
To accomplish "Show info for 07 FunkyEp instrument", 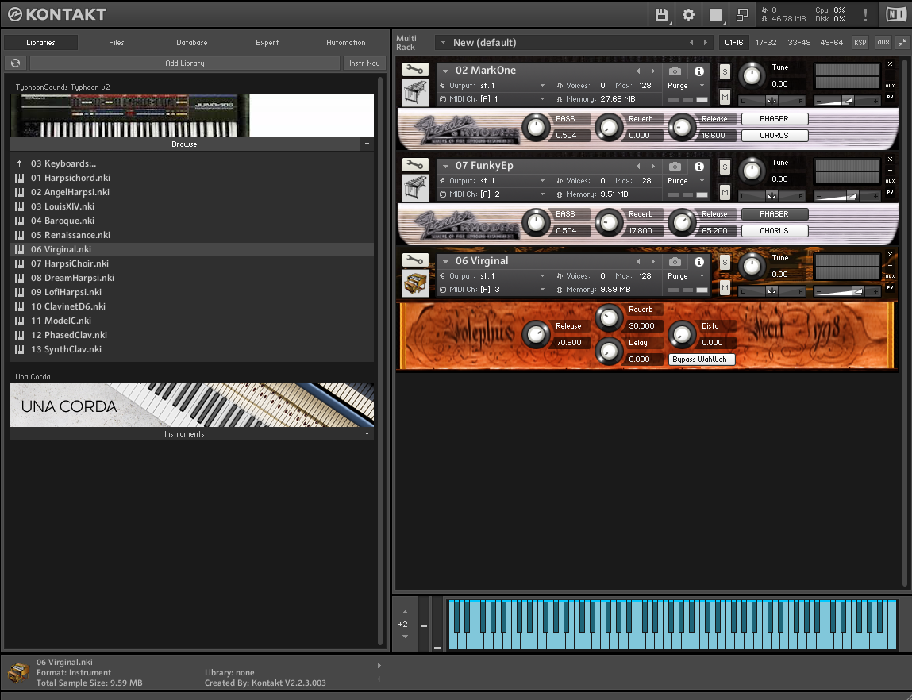I will (x=699, y=167).
